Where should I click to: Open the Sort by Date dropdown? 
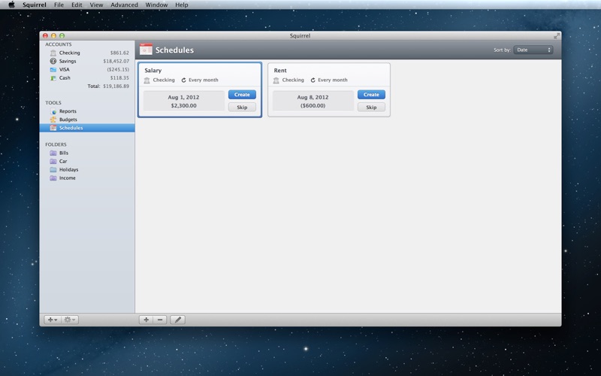pyautogui.click(x=533, y=50)
